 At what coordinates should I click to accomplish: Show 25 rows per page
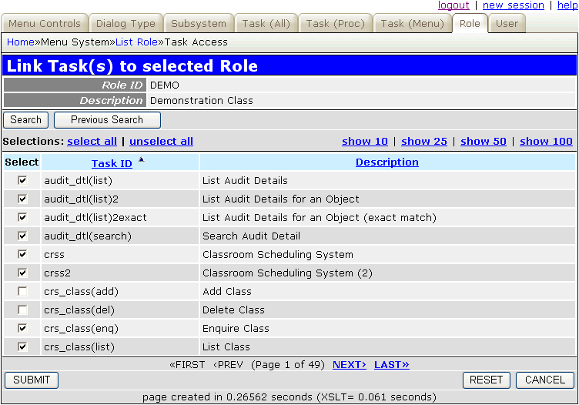tap(424, 142)
